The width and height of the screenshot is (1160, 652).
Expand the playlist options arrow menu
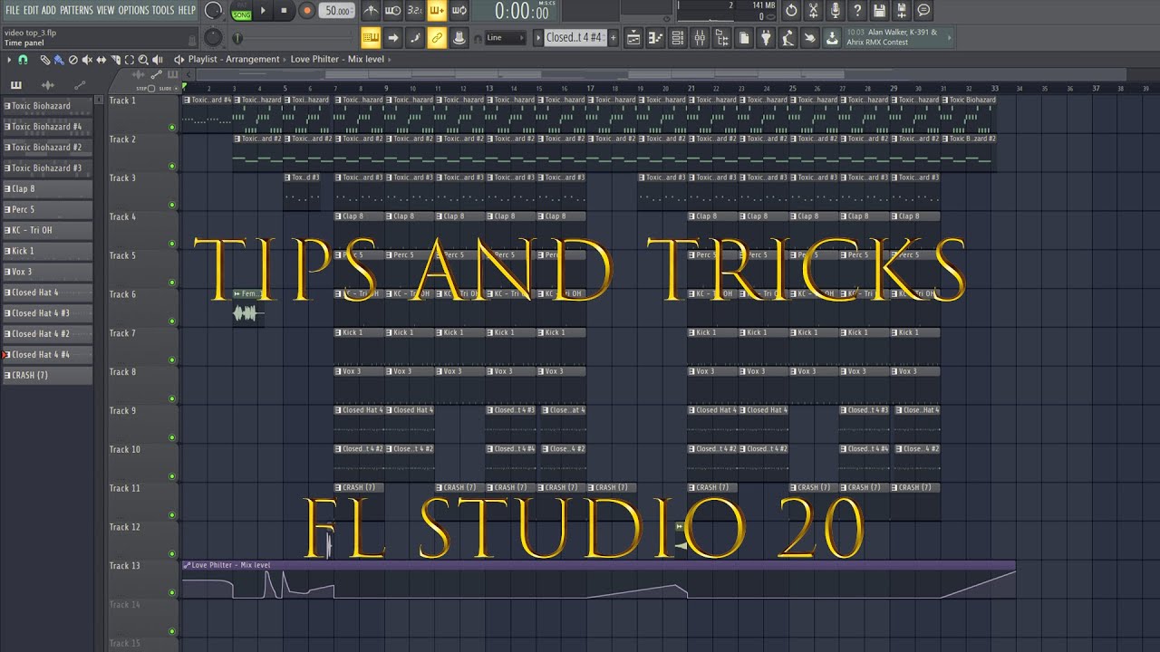pos(9,60)
